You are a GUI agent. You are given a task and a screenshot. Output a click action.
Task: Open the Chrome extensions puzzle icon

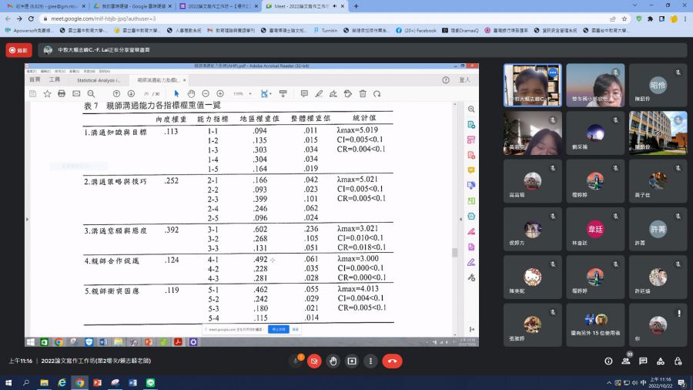[x=651, y=18]
